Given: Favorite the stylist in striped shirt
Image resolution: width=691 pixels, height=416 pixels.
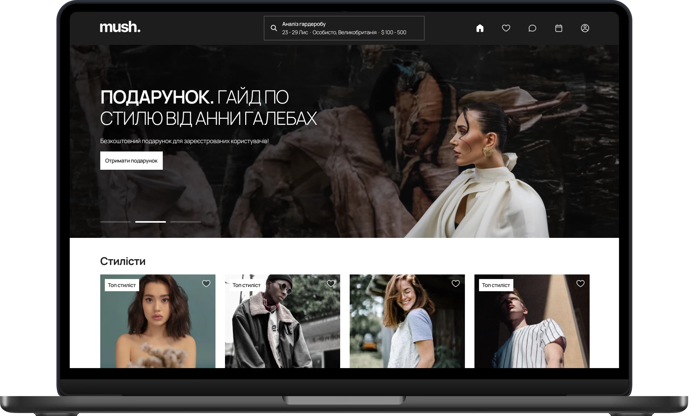Looking at the screenshot, I should point(580,284).
